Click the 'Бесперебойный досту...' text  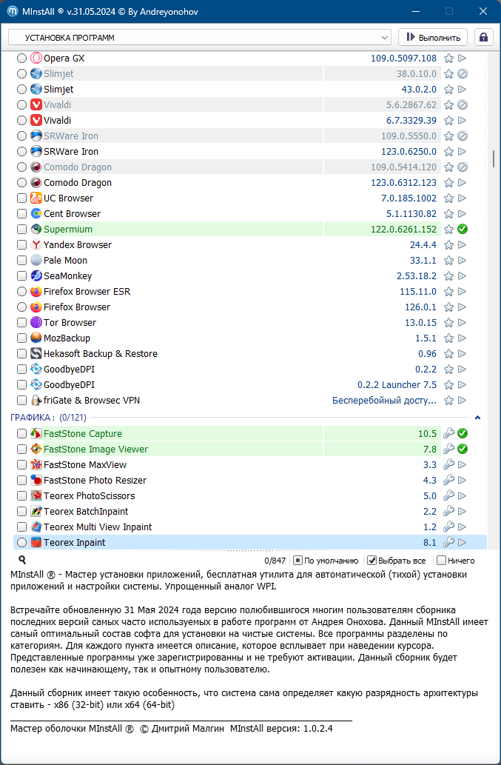tap(384, 401)
